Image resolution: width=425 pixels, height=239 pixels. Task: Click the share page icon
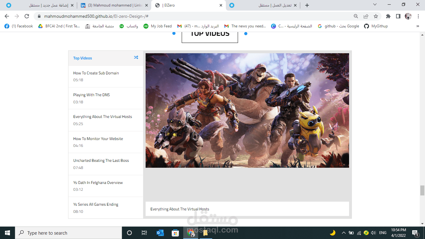(x=366, y=16)
